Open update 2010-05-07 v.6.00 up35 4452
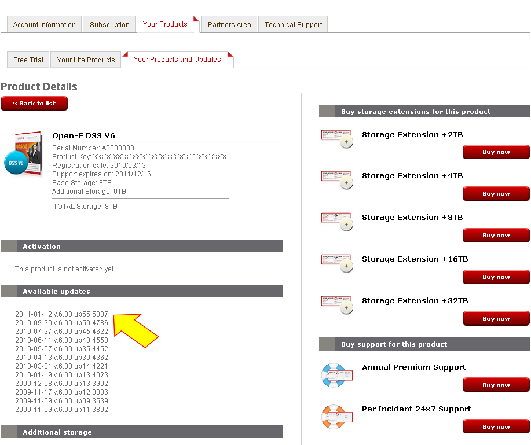The height and width of the screenshot is (445, 531). pos(61,349)
